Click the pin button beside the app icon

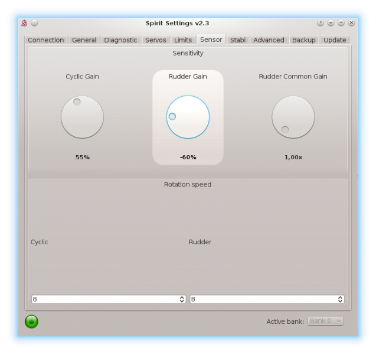click(34, 23)
